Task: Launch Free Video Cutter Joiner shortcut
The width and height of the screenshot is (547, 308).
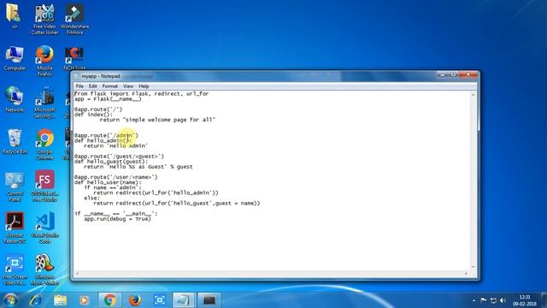Action: [44, 19]
